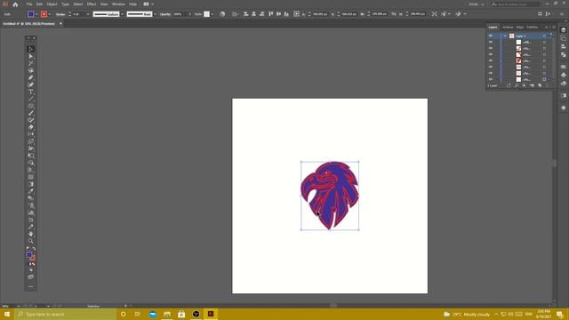Select the Gradient tool
This screenshot has width=569, height=320.
tap(31, 184)
